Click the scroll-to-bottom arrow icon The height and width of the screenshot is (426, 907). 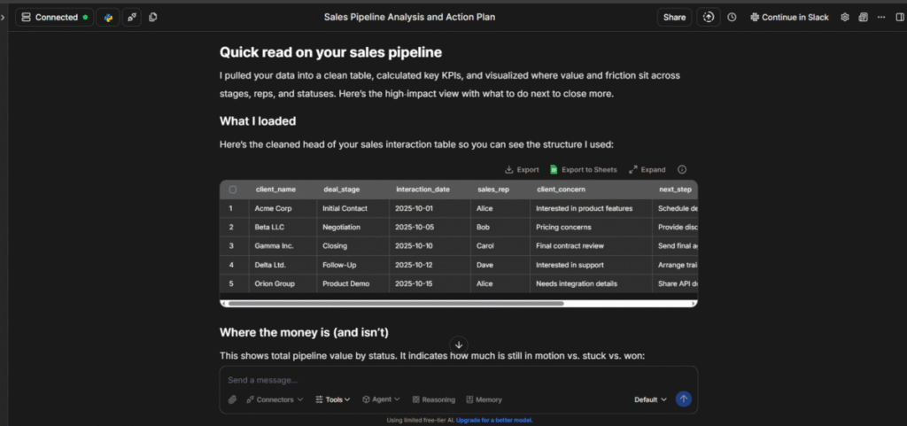click(x=459, y=345)
